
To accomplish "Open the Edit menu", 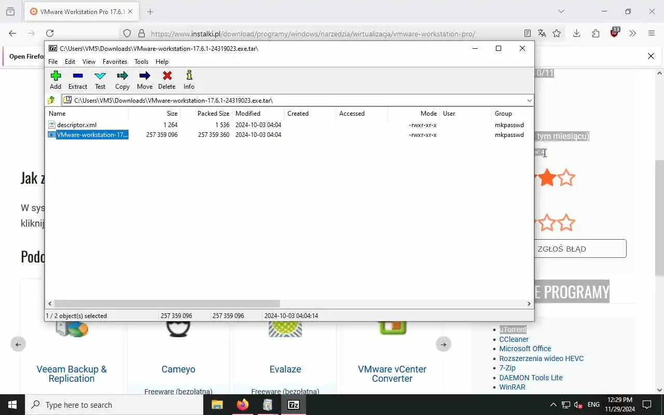I will pos(70,61).
